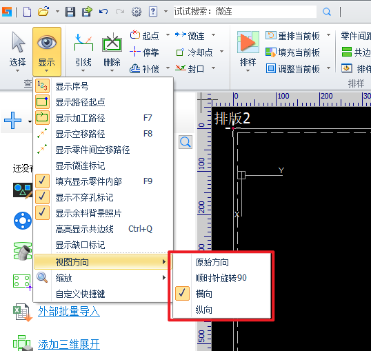This screenshot has width=371, height=351.
Task: Click the 排样 nesting play icon
Action: (x=248, y=42)
